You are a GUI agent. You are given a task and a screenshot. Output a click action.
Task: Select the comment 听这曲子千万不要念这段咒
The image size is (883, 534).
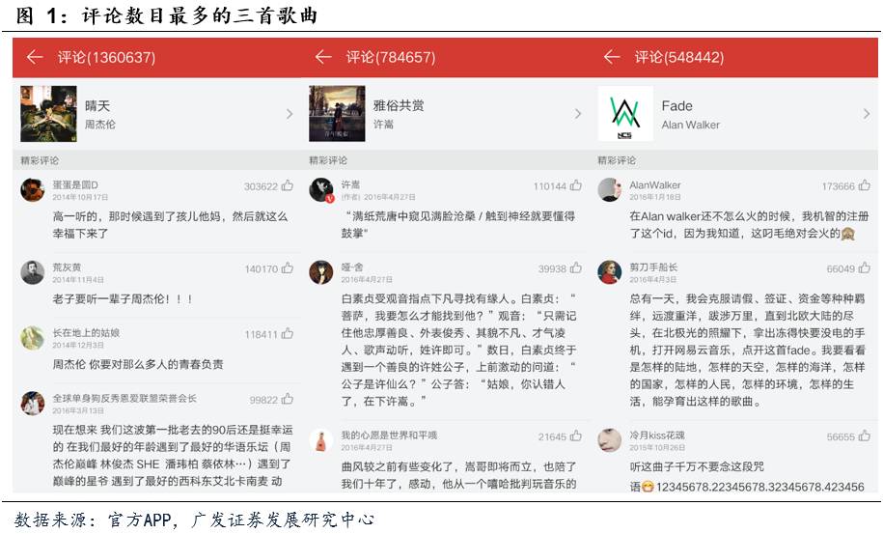(x=697, y=467)
